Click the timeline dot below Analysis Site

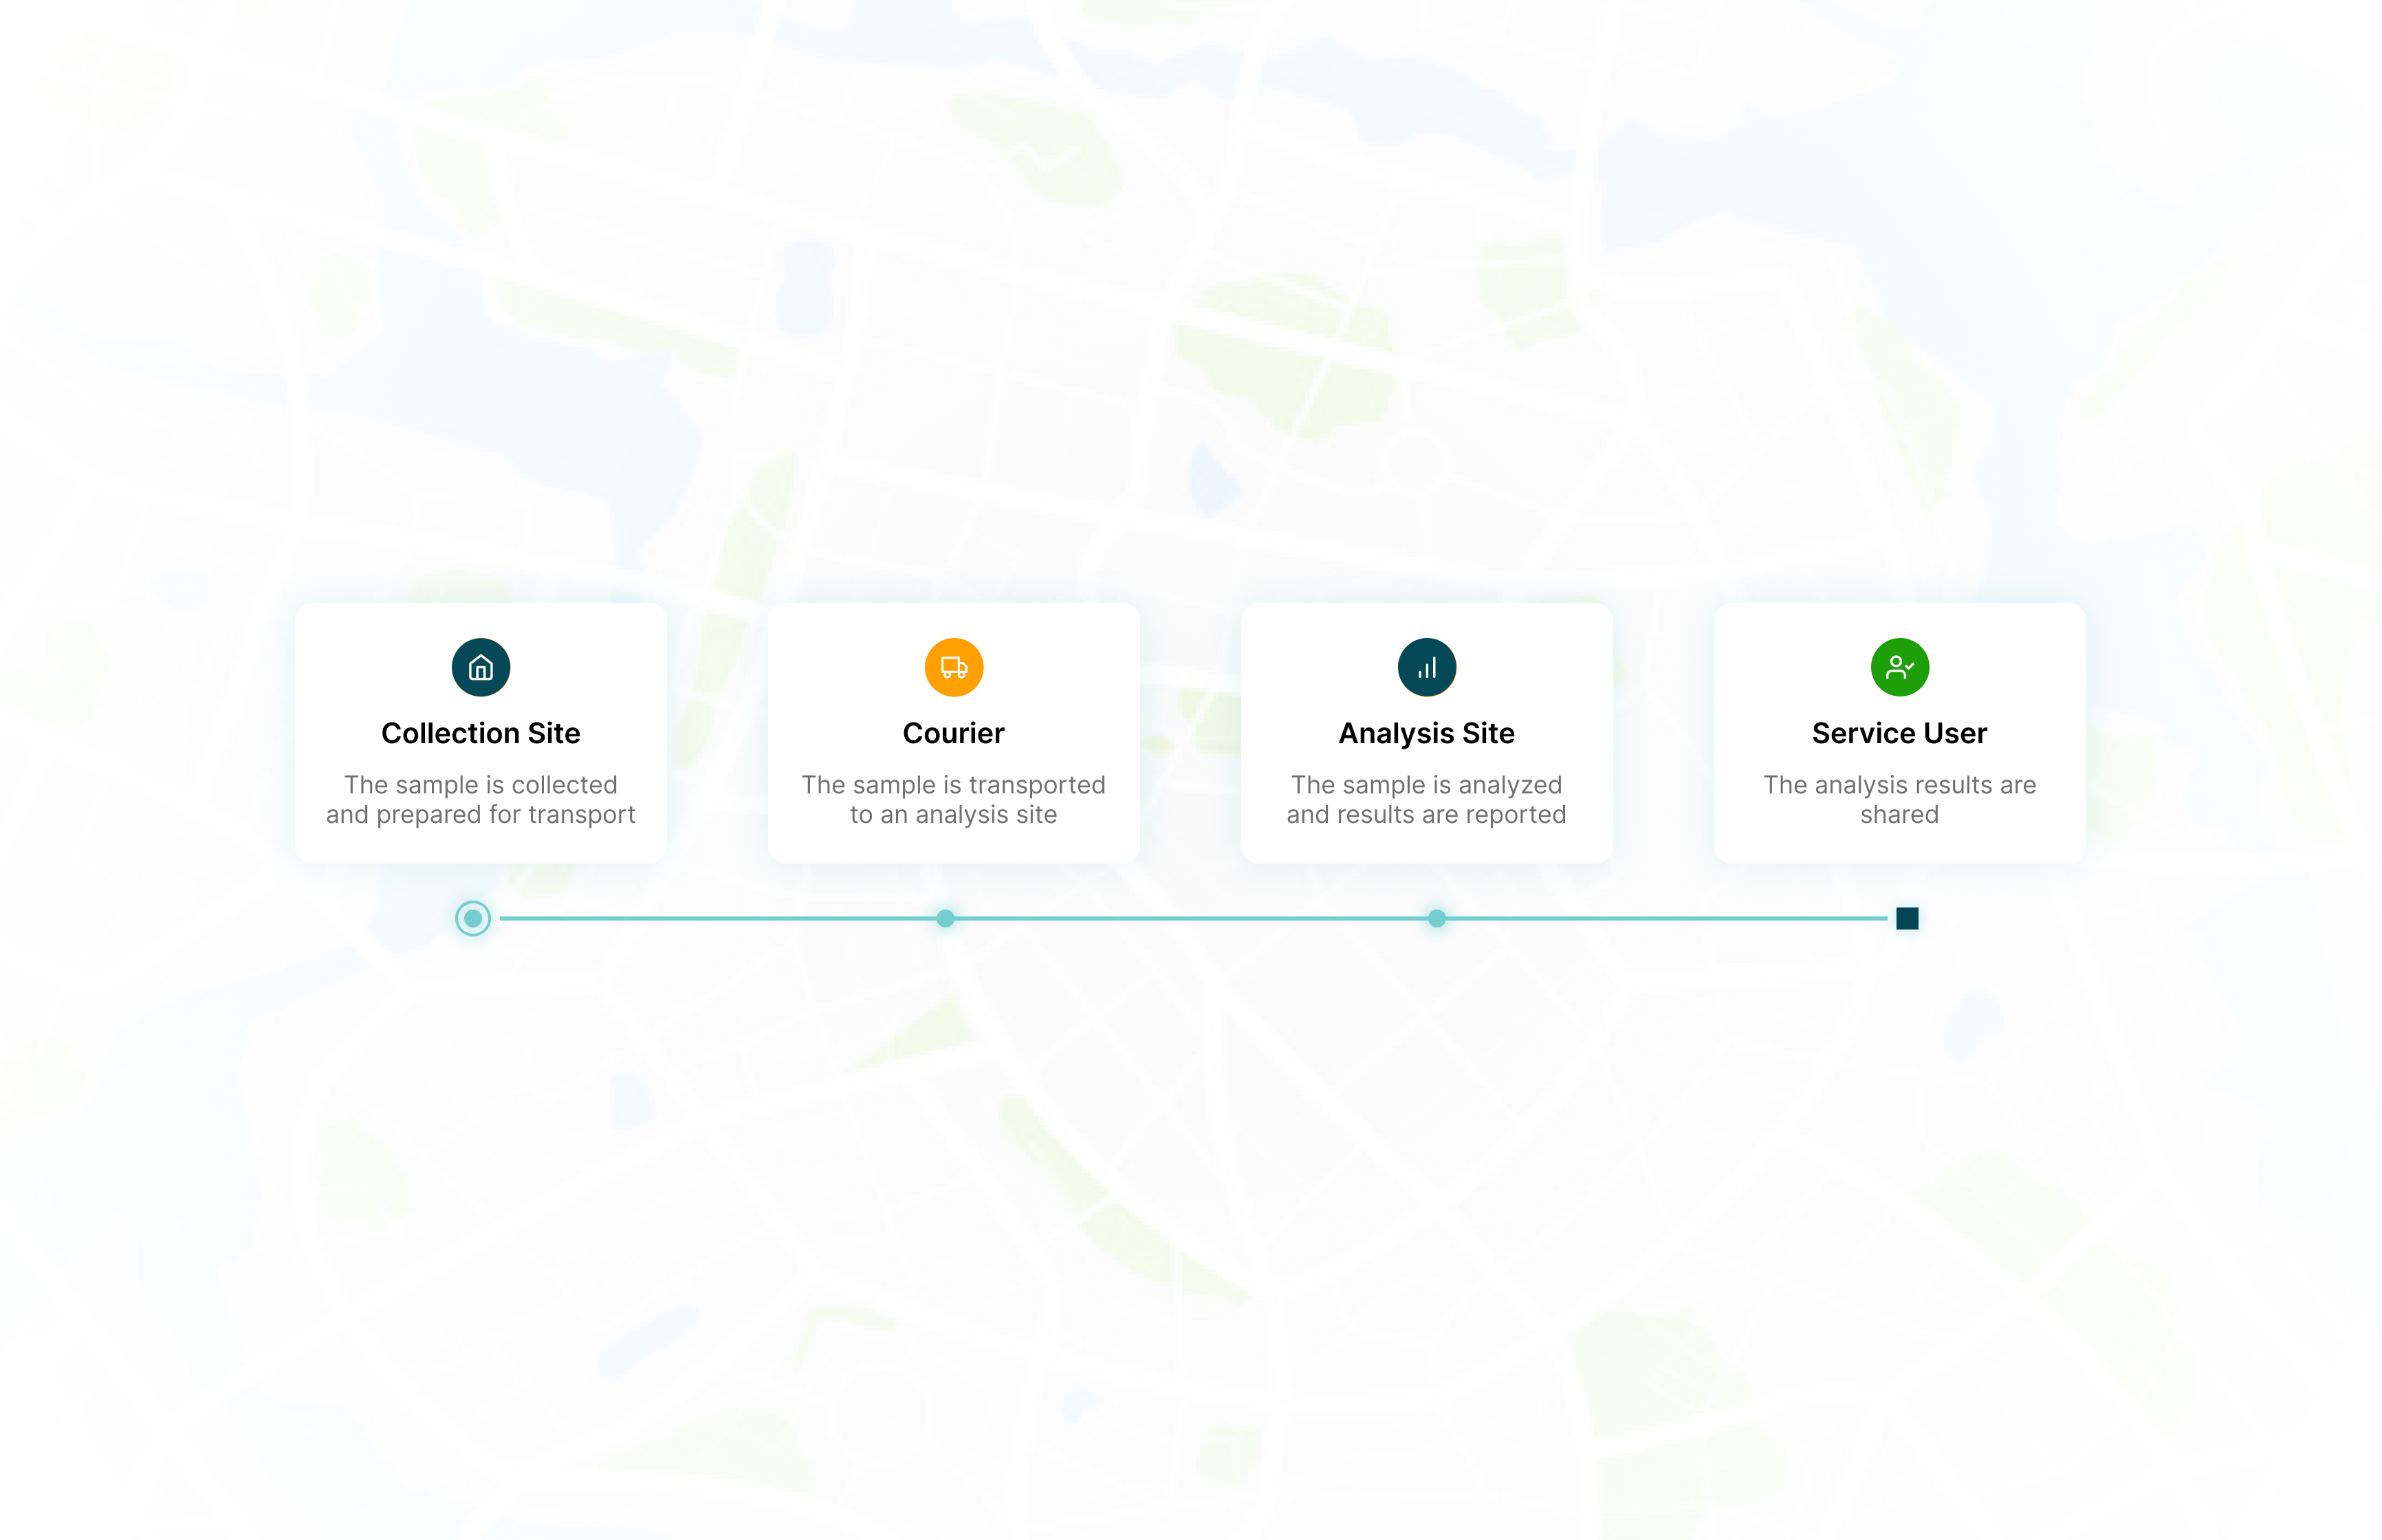click(x=1437, y=918)
